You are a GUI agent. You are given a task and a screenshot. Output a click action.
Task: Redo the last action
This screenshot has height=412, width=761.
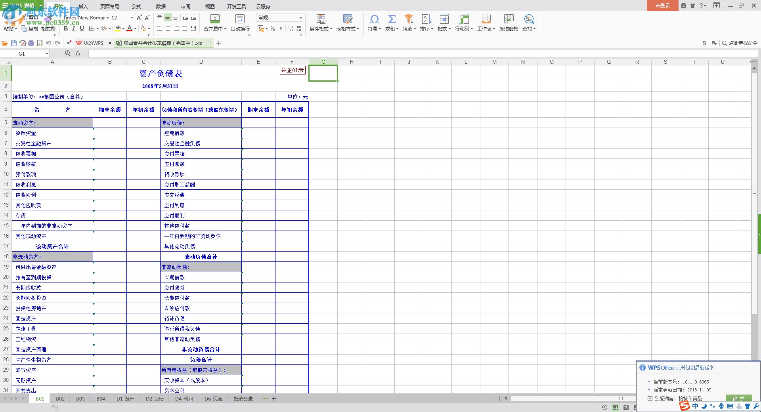pos(57,43)
